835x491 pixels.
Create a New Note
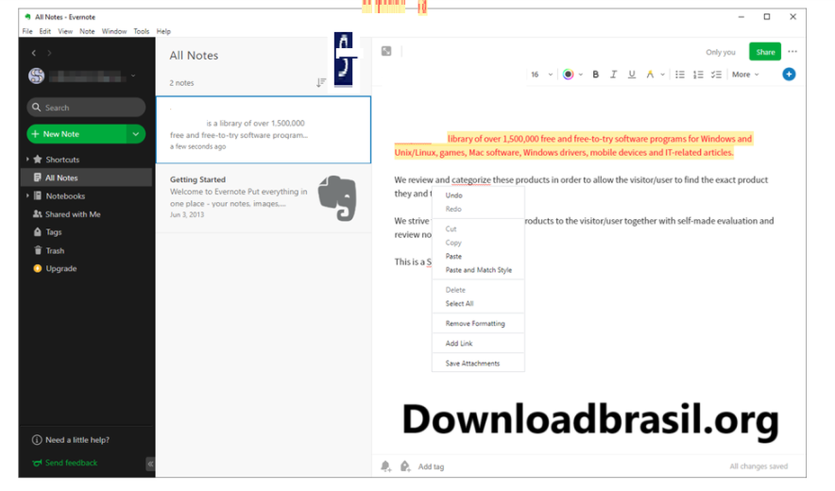(77, 134)
